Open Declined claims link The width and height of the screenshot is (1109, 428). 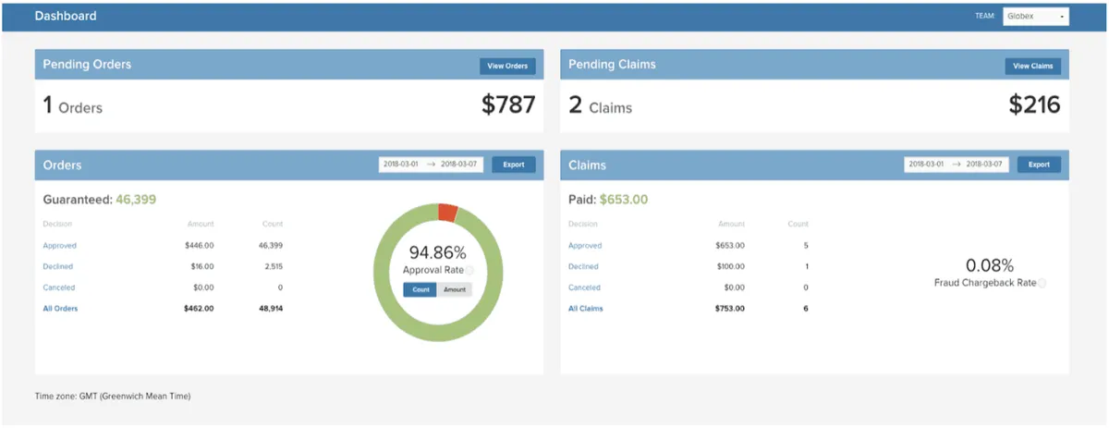tap(583, 266)
